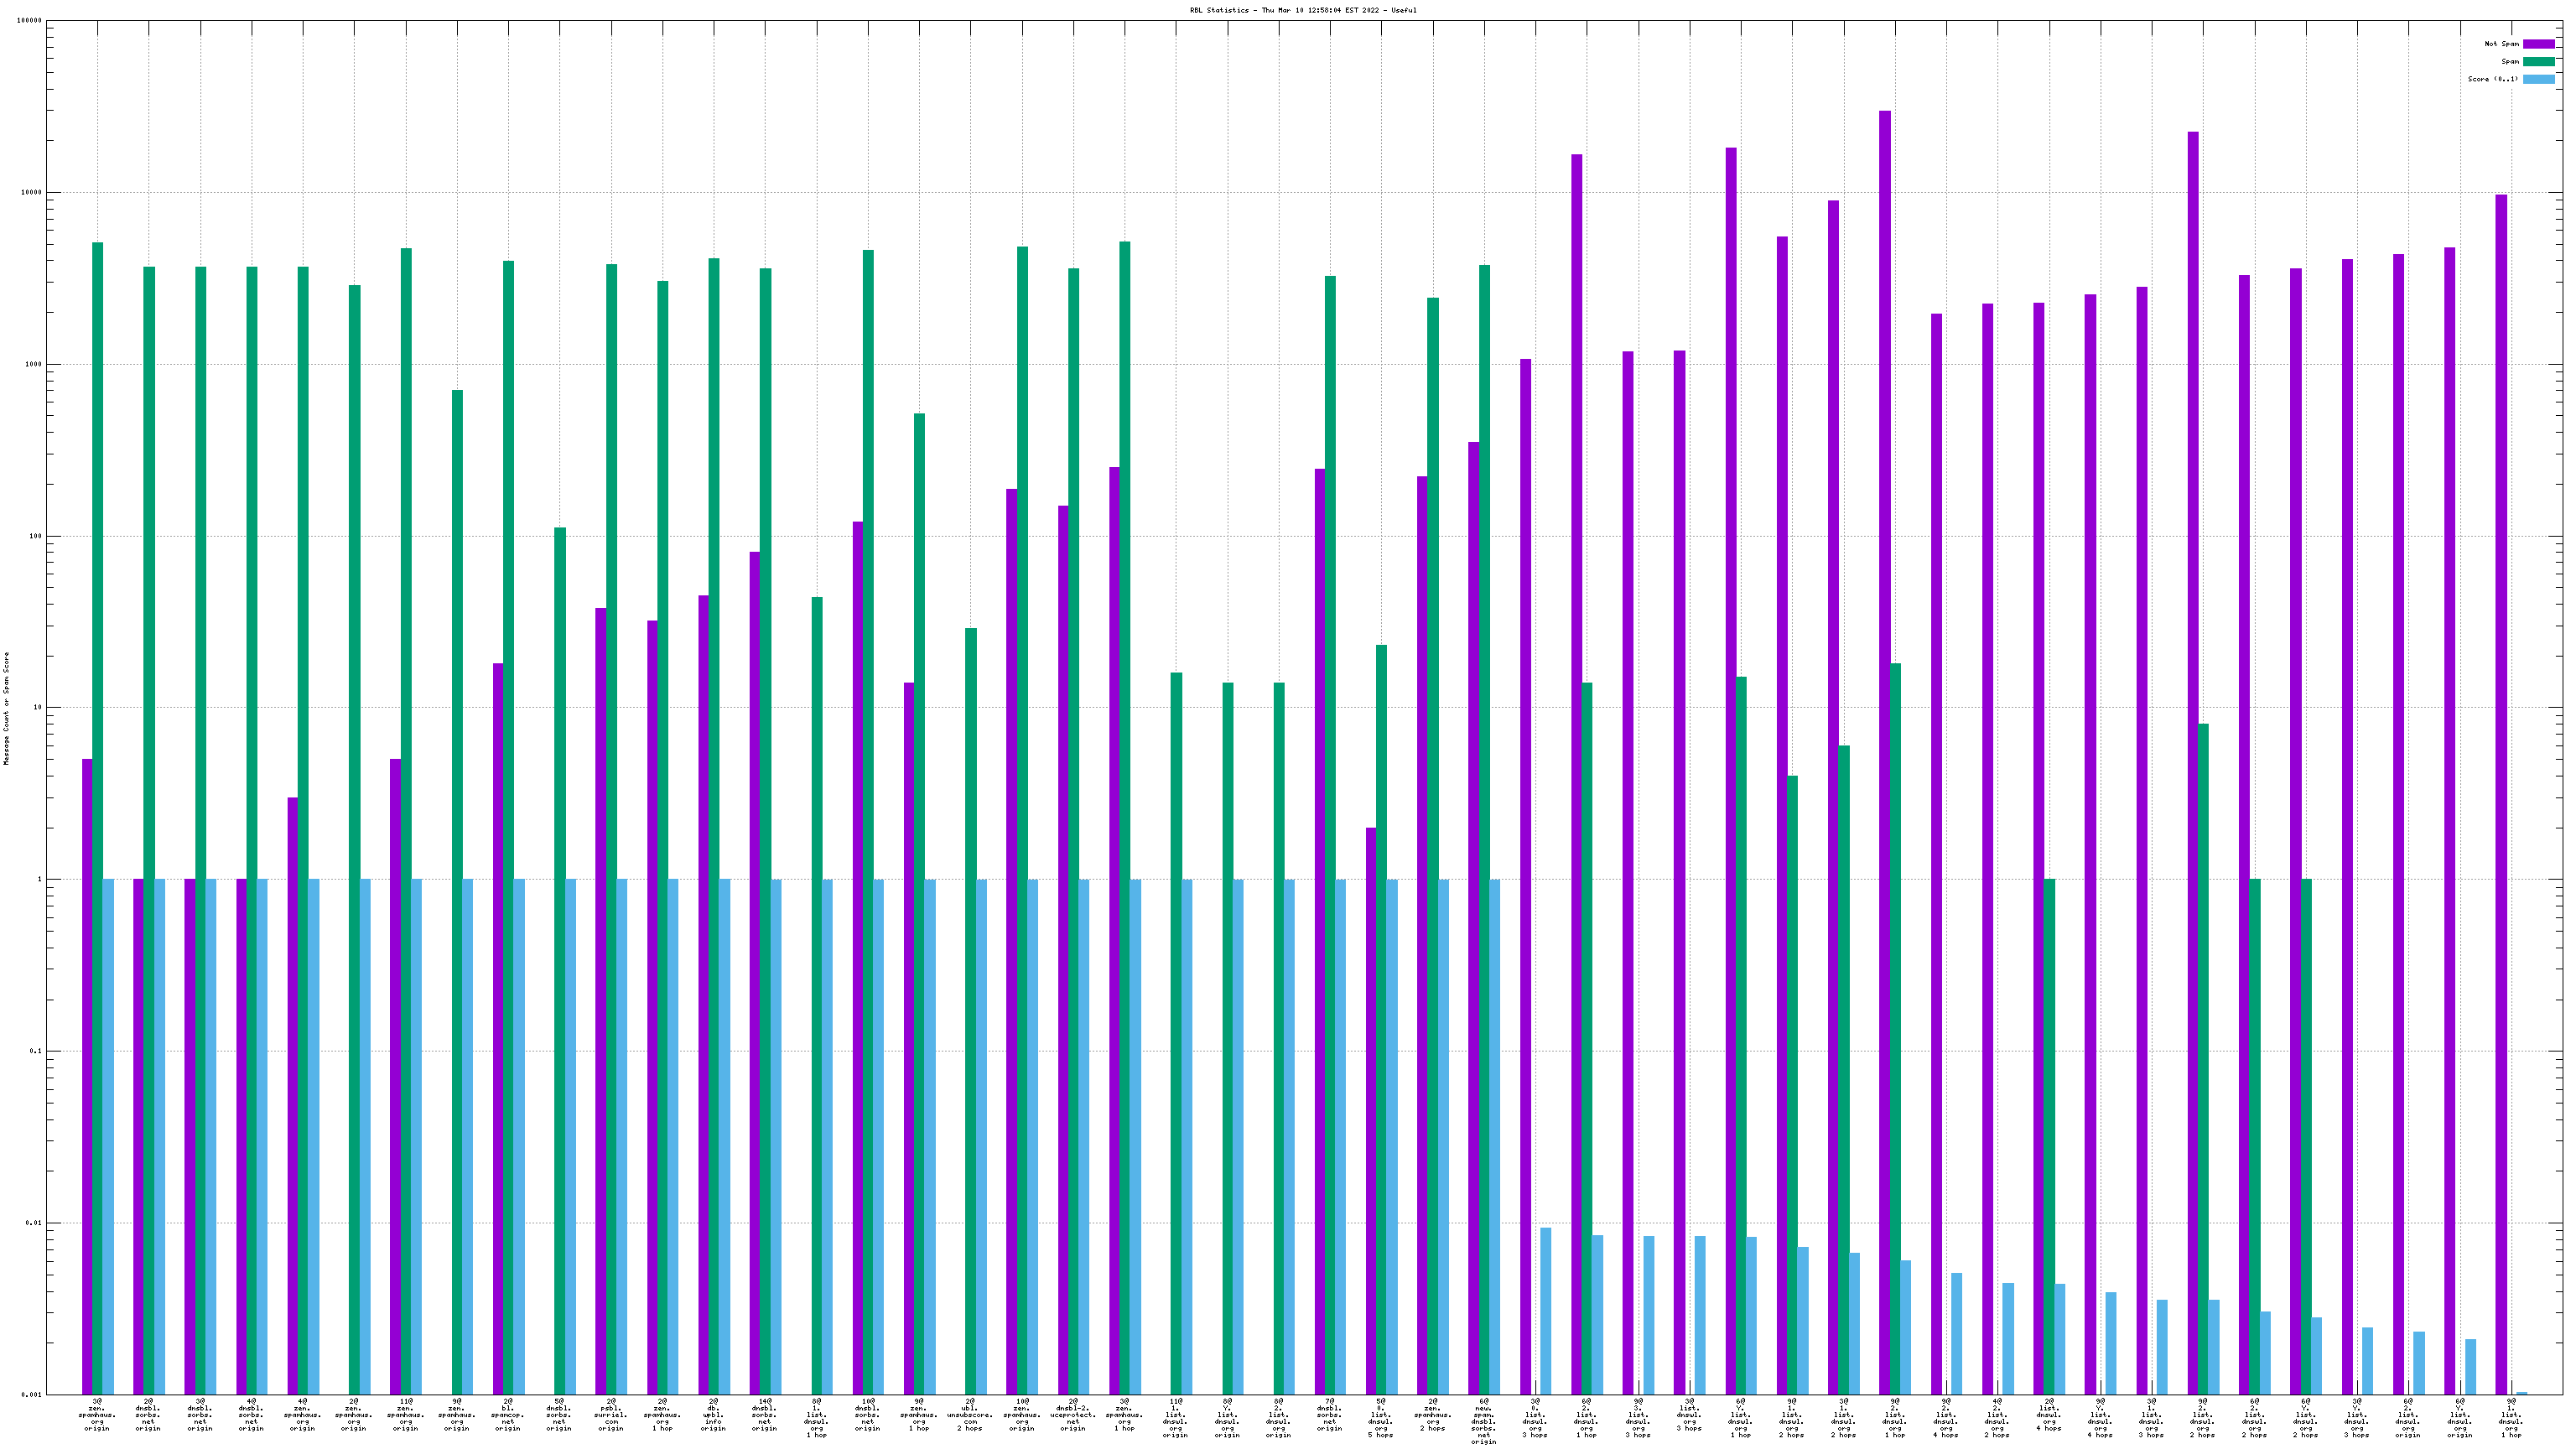Click the 0.001 y-axis tick label

[x=32, y=1394]
